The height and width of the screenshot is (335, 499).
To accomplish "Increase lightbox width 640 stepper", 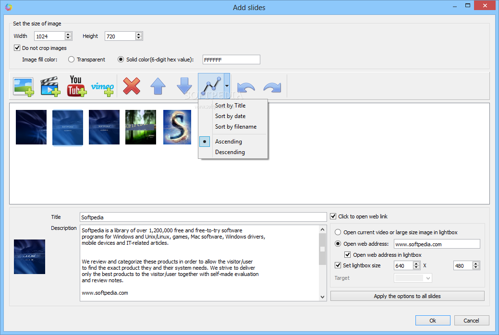I will click(x=416, y=263).
